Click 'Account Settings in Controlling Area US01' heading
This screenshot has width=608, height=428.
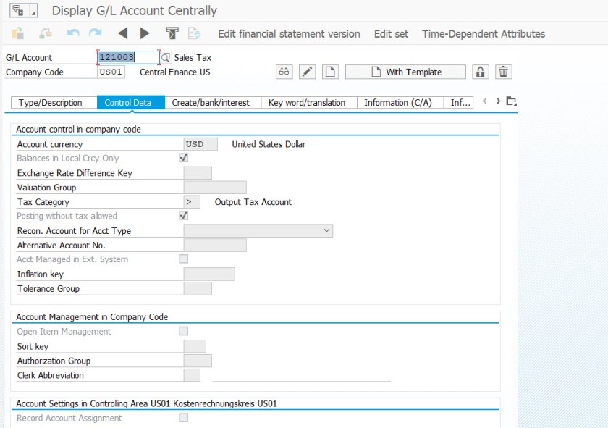coord(146,403)
